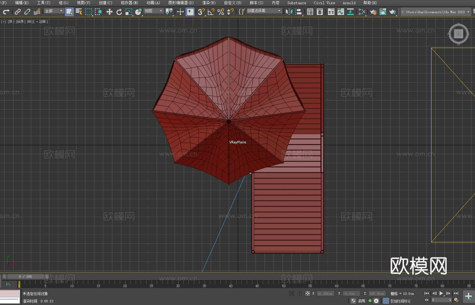This screenshot has width=475, height=305.
Task: Select the Rotate tool
Action: (x=119, y=12)
